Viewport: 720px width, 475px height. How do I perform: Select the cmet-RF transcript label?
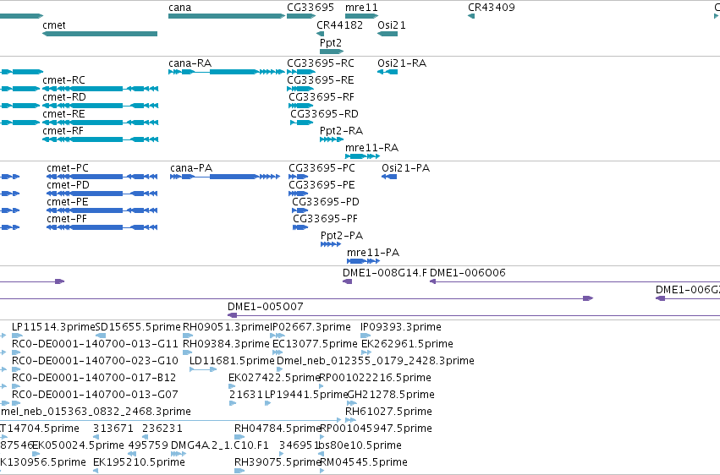63,131
